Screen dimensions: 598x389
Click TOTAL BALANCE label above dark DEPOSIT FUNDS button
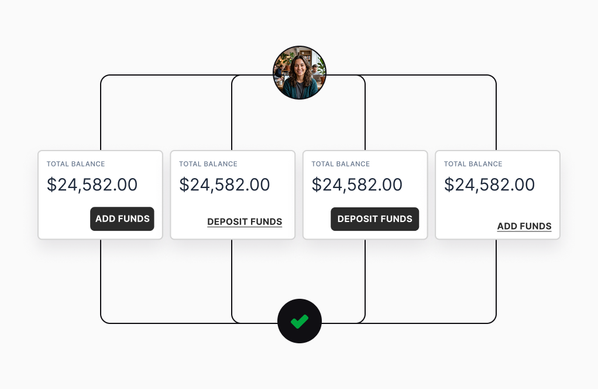pos(341,164)
